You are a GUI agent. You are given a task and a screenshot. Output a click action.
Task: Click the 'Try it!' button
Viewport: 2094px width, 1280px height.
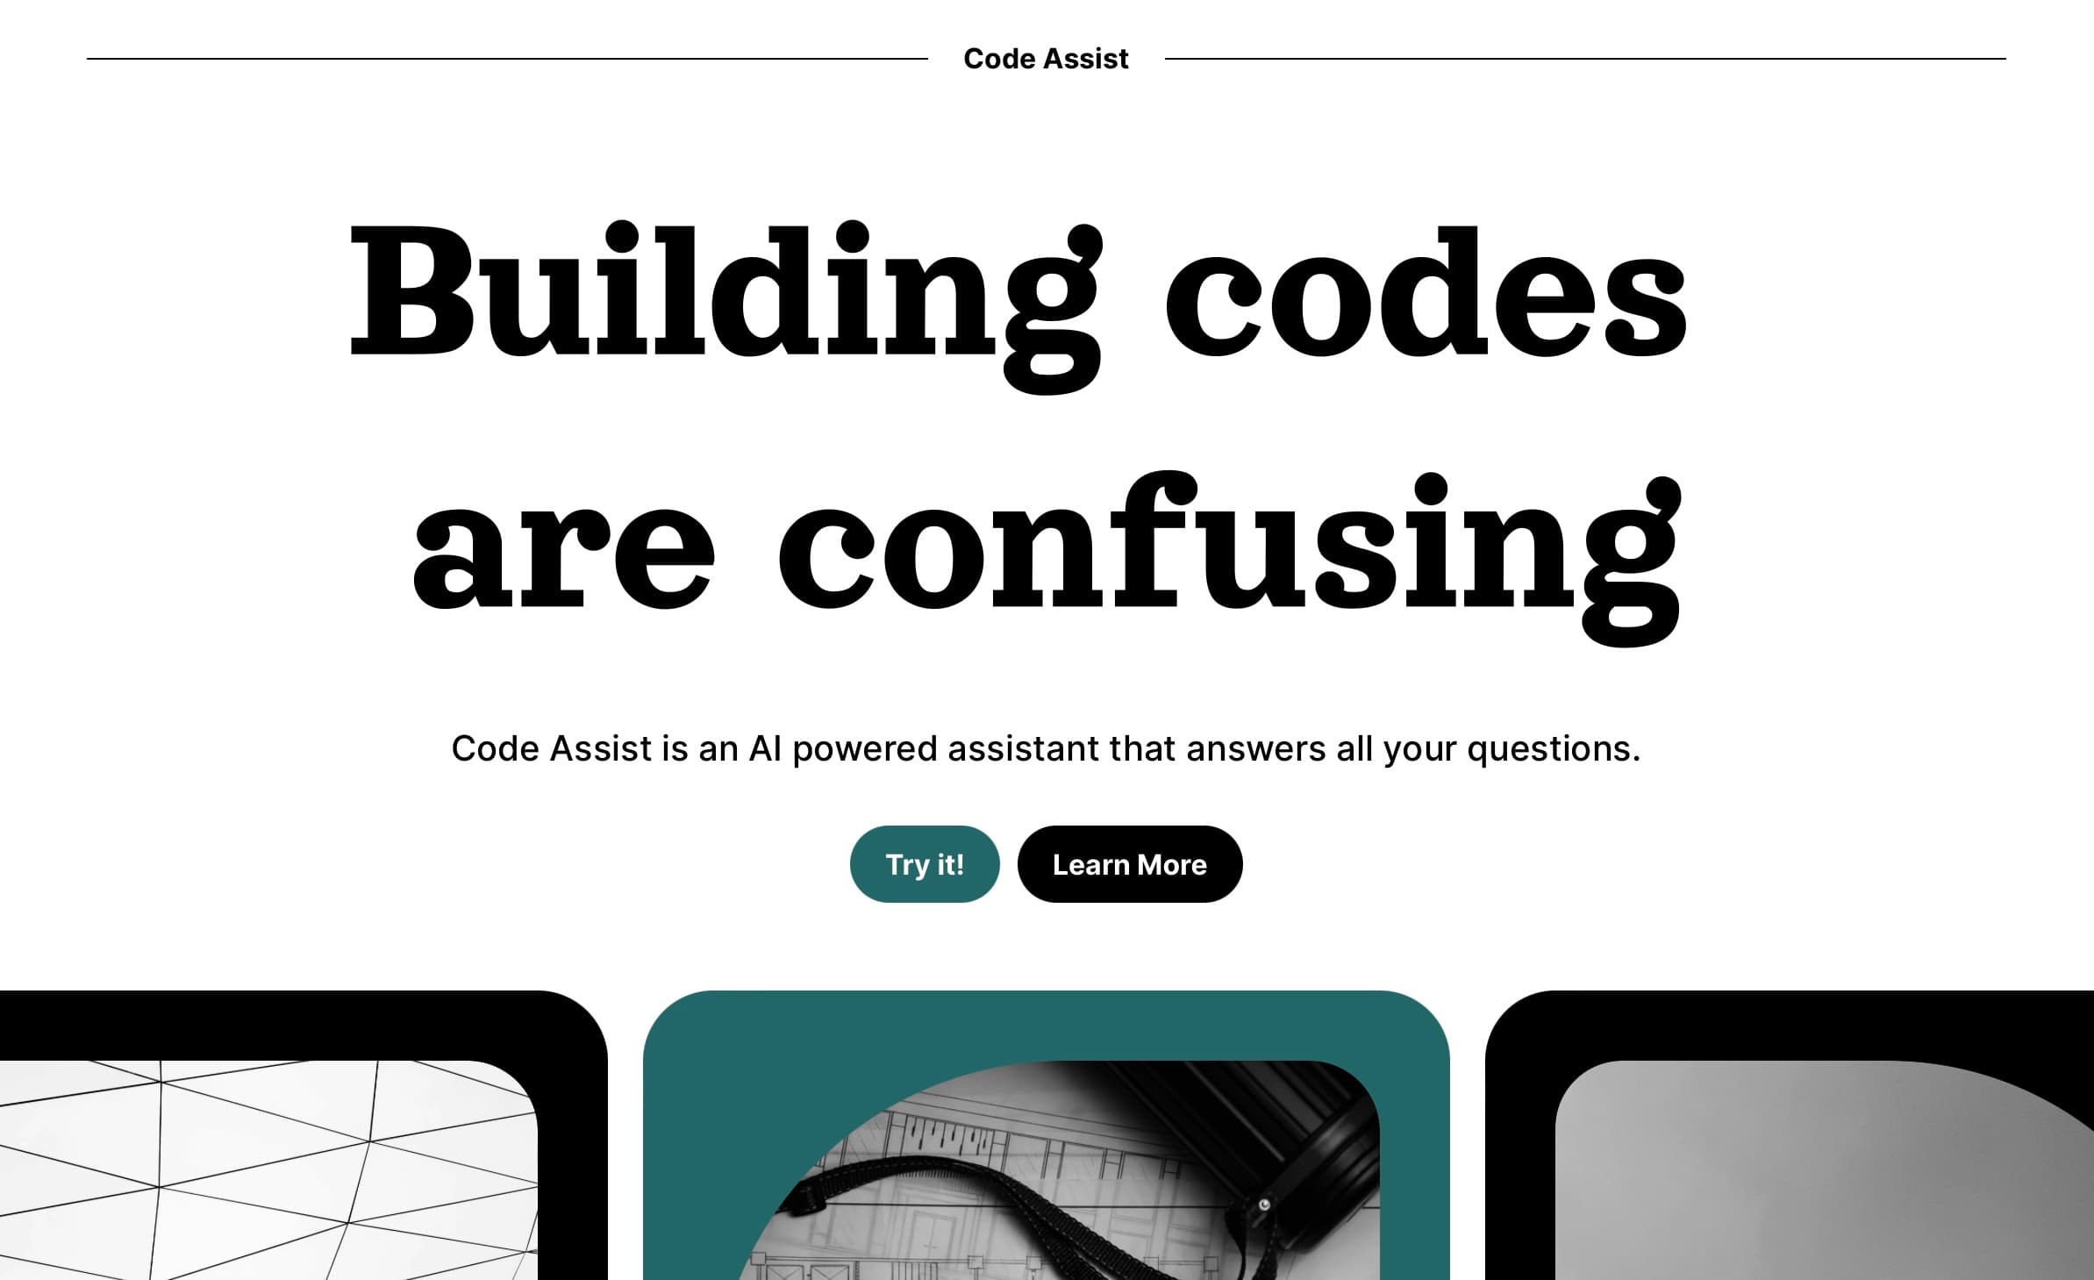pos(925,862)
